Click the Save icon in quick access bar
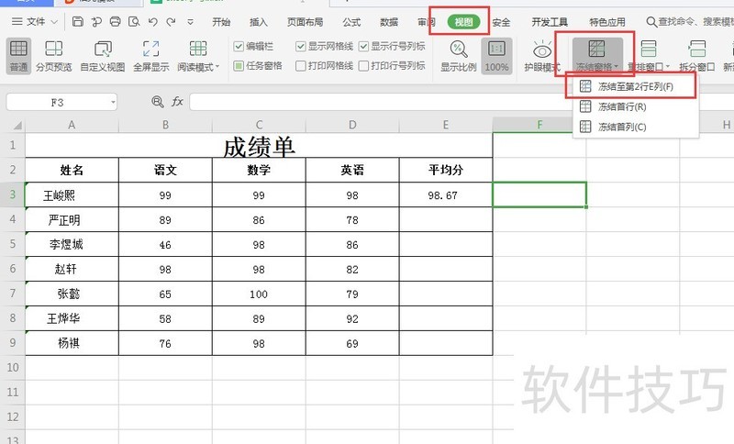 (78, 21)
